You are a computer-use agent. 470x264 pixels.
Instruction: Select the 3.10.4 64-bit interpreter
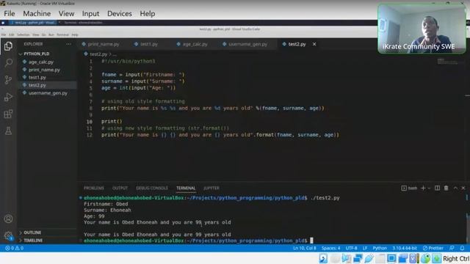click(405, 248)
